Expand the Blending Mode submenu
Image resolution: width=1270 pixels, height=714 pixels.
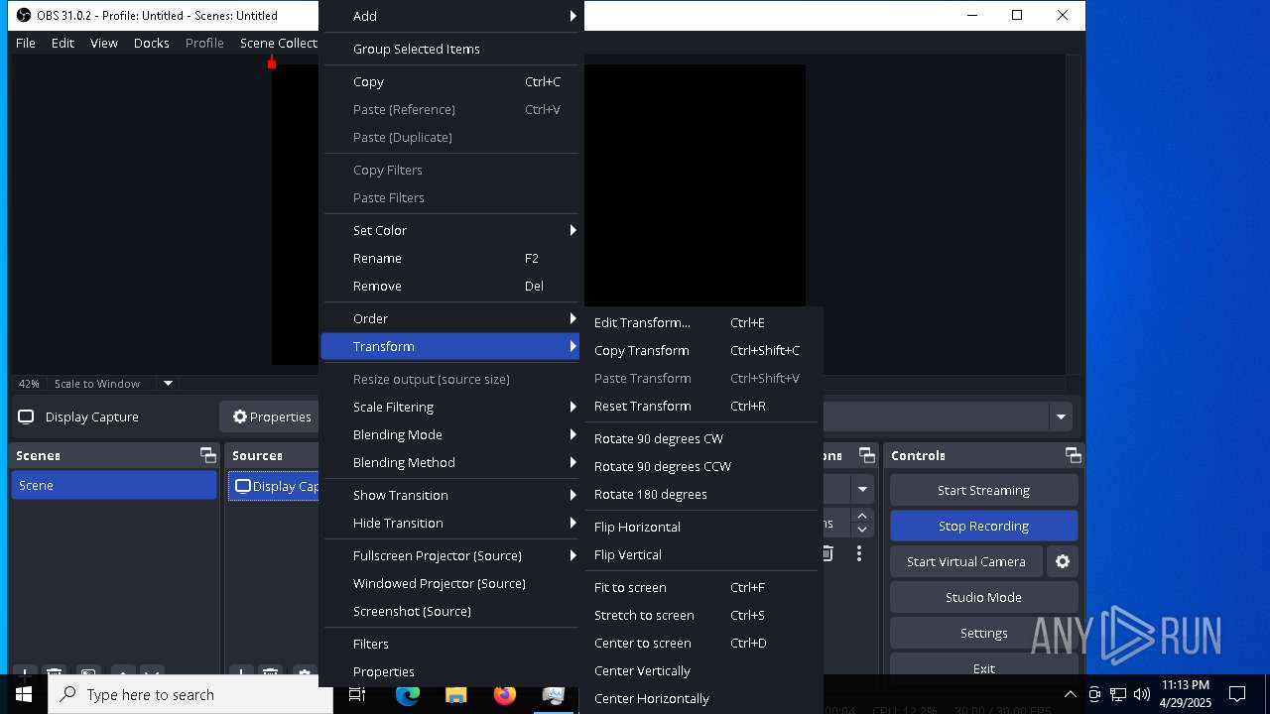pos(450,434)
